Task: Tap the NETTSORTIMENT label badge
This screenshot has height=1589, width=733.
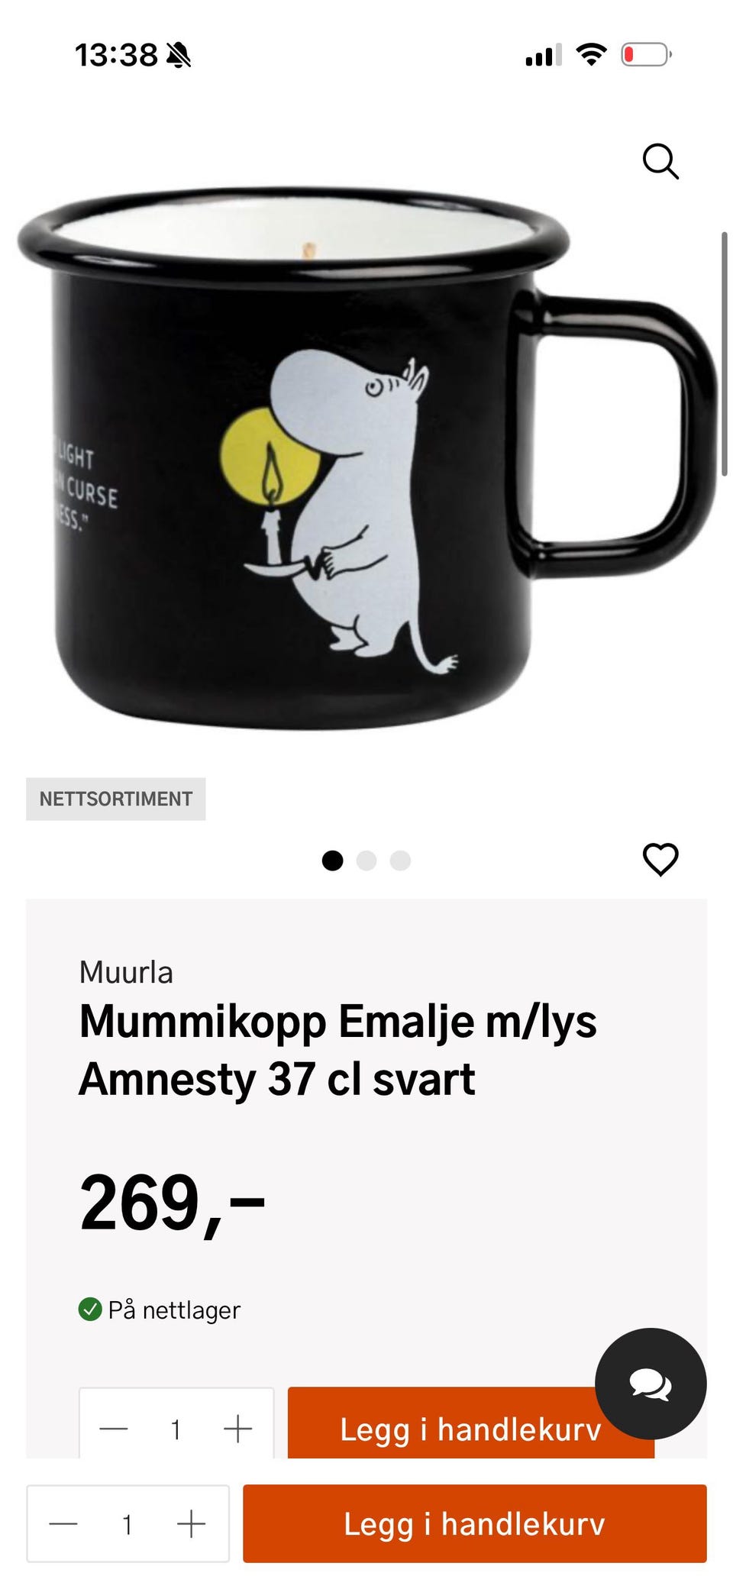Action: click(116, 799)
